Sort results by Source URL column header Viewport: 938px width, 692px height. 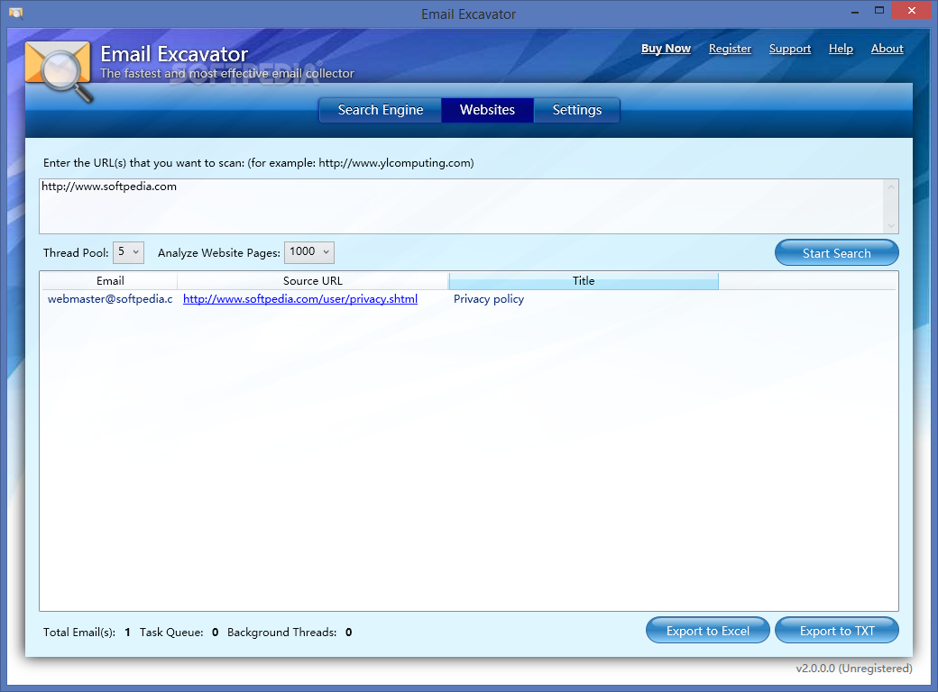tap(313, 281)
